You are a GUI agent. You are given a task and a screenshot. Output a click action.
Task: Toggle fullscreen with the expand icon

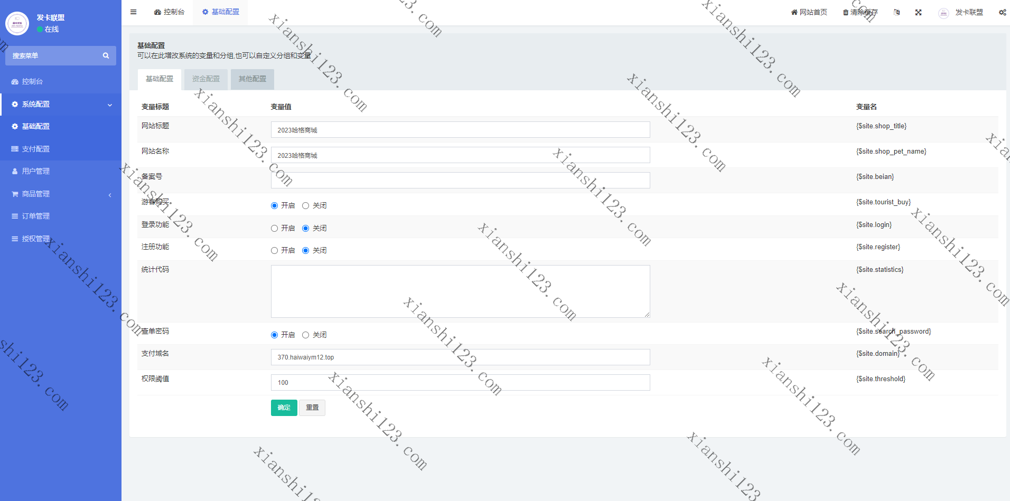click(x=919, y=12)
